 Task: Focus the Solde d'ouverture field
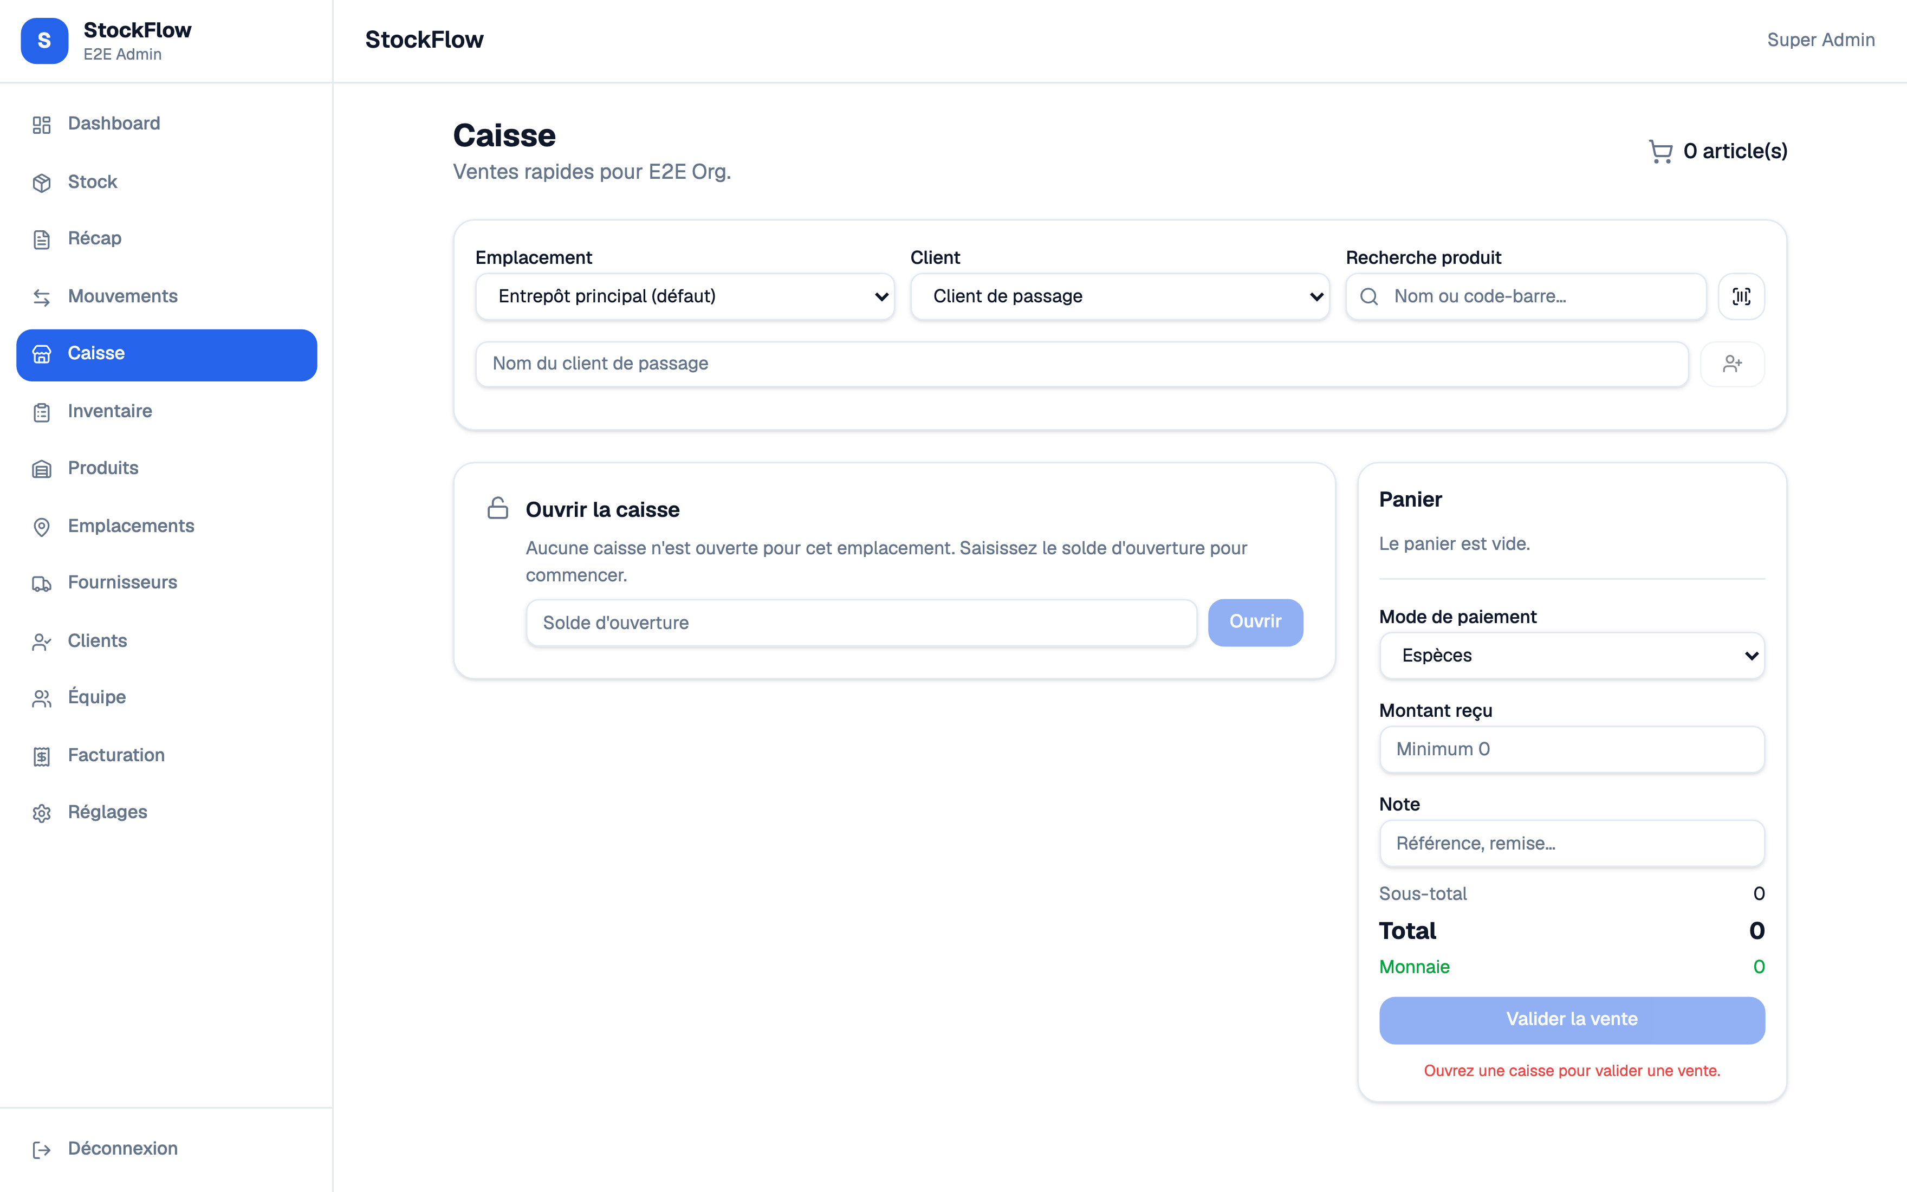(x=861, y=623)
